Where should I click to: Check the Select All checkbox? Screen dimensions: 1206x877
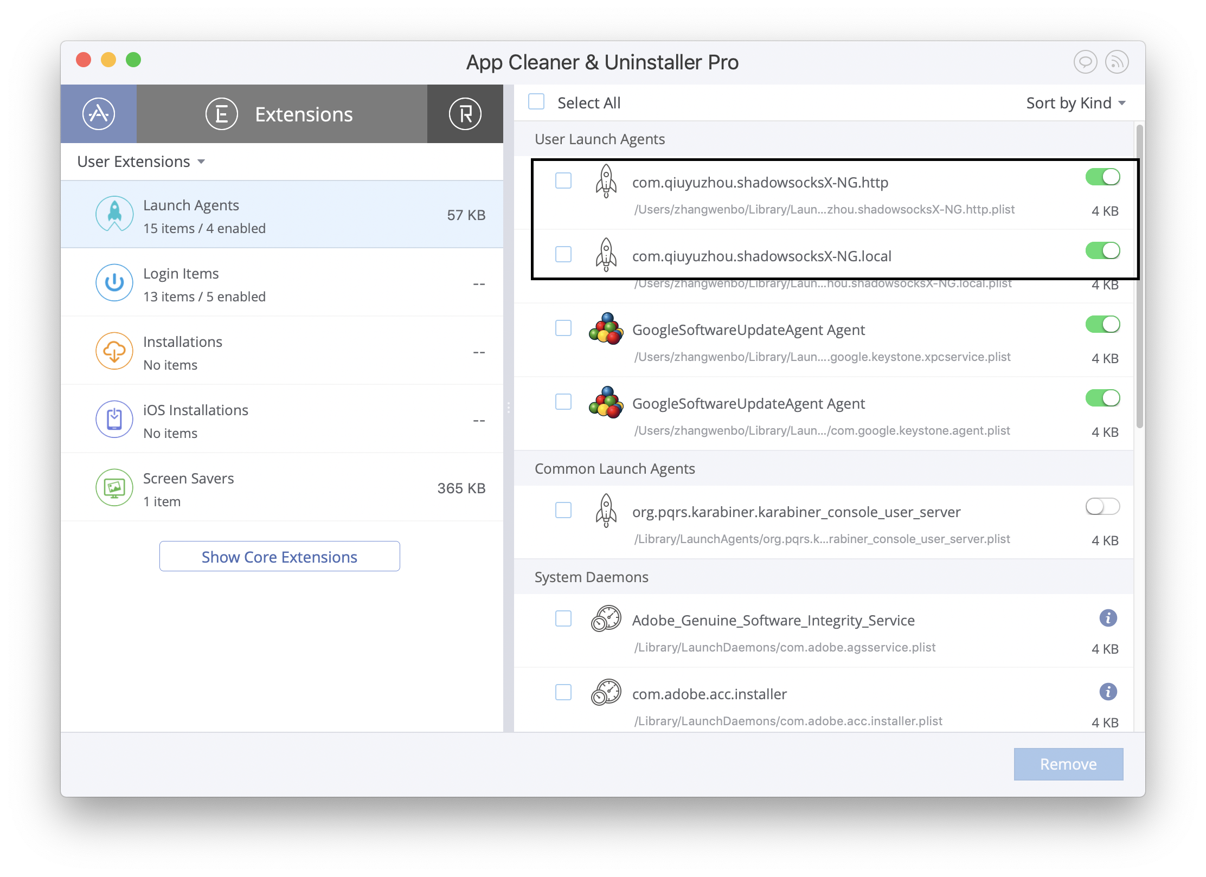point(536,101)
